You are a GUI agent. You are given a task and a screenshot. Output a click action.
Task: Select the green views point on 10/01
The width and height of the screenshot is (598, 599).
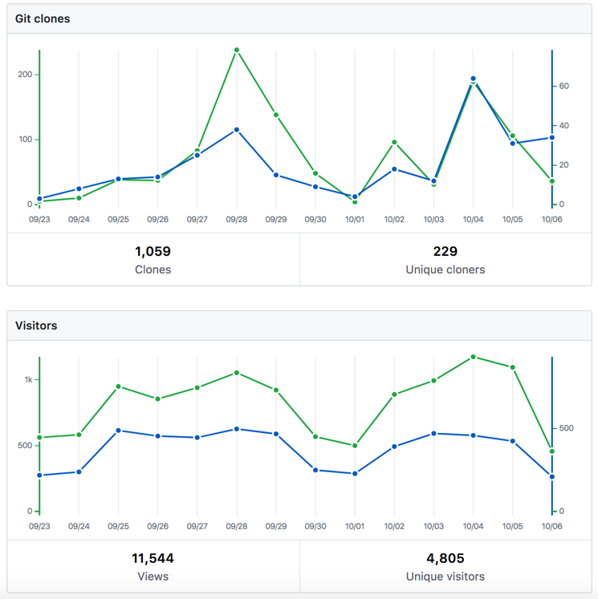(355, 446)
